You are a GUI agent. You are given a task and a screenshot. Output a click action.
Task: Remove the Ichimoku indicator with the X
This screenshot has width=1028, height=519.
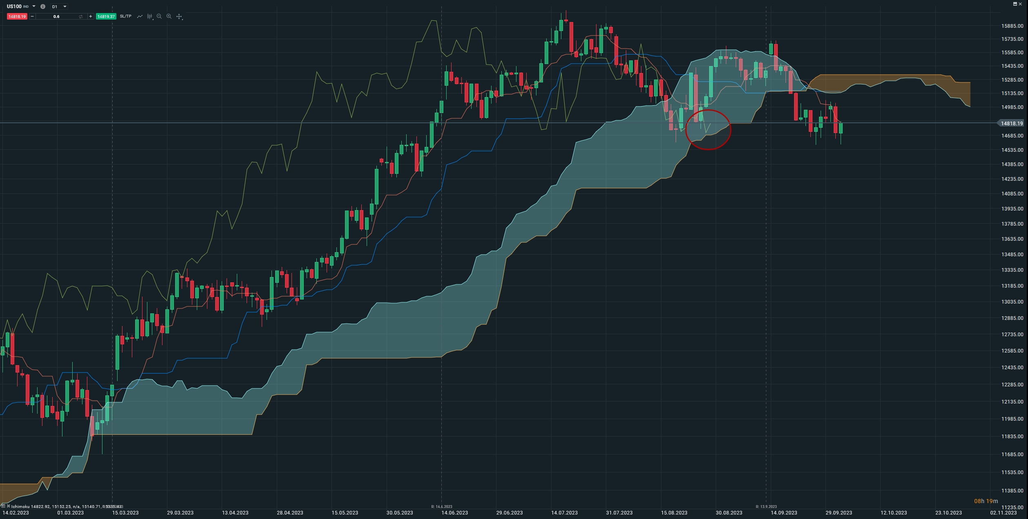[x=8, y=506]
